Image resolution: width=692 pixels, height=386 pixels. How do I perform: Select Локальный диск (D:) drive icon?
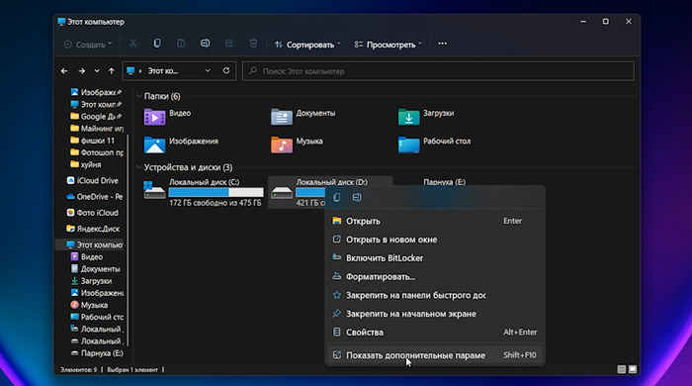pos(282,193)
